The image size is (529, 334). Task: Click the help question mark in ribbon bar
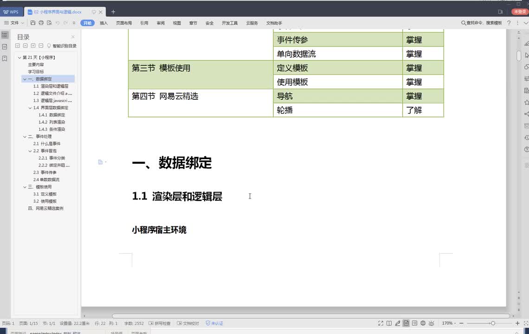pos(509,23)
